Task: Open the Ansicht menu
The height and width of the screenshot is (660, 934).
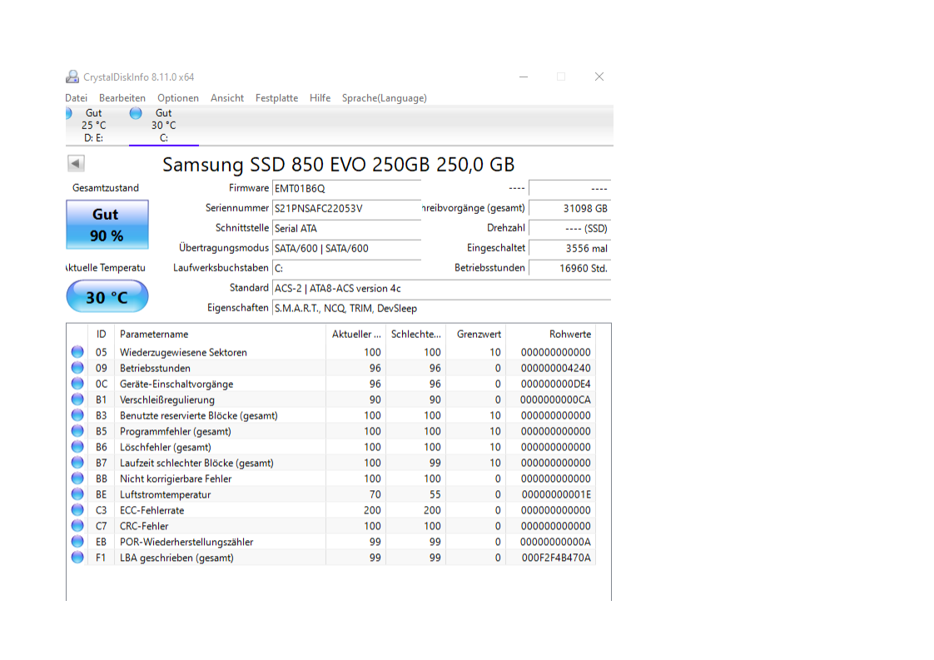Action: (227, 98)
